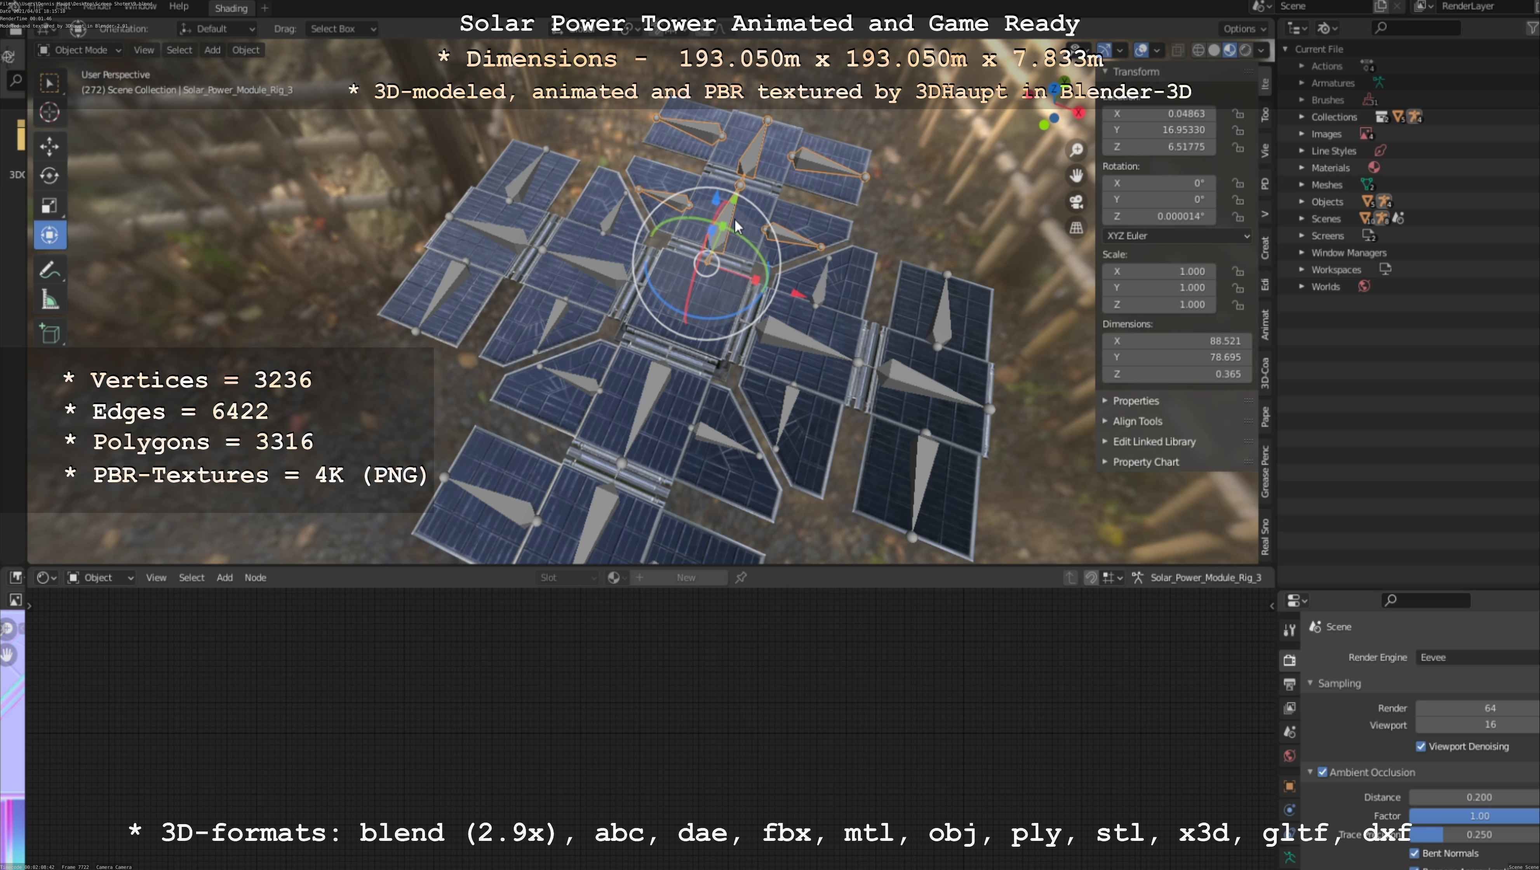The width and height of the screenshot is (1540, 870).
Task: Activate the Annotate pencil tool
Action: (x=50, y=270)
